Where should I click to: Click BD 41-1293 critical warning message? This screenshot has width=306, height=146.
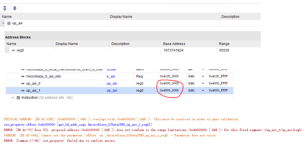(x=121, y=119)
